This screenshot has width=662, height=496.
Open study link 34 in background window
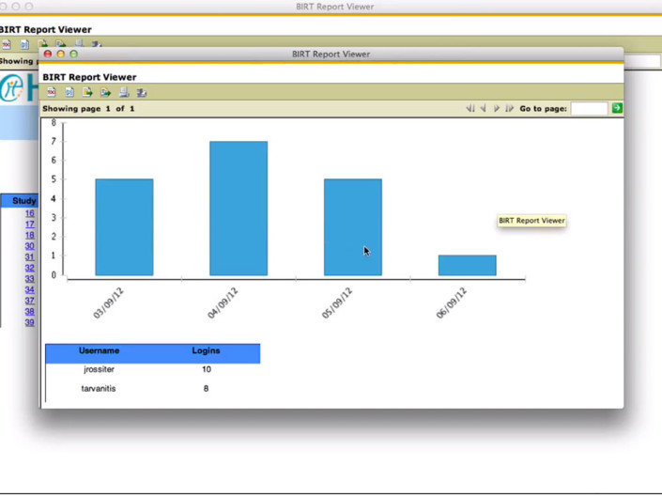29,289
